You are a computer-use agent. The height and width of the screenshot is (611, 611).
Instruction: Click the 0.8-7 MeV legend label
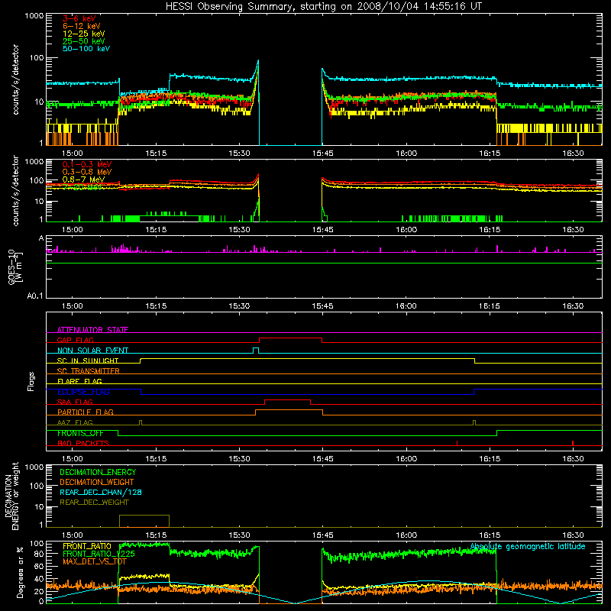(83, 179)
